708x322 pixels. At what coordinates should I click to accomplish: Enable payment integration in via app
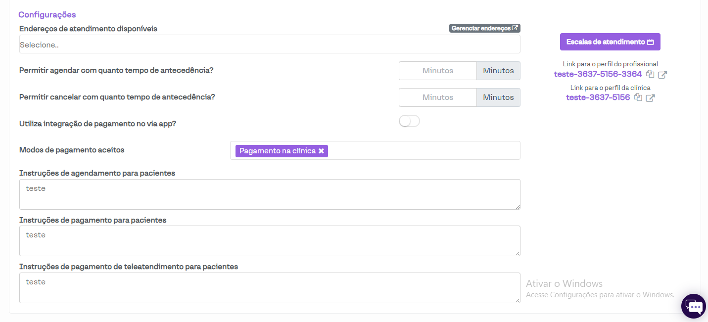(409, 121)
